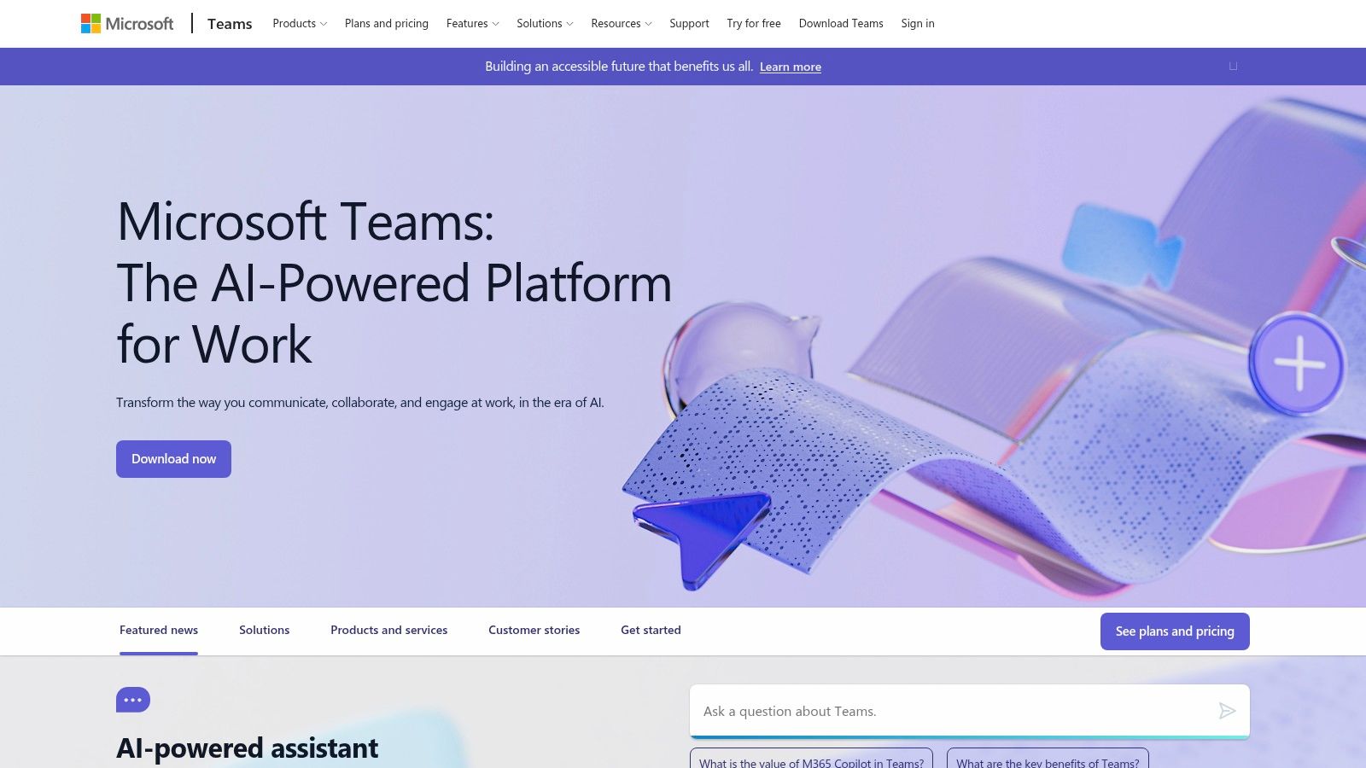Image resolution: width=1366 pixels, height=768 pixels.
Task: Select the Featured news tab
Action: [x=159, y=631]
